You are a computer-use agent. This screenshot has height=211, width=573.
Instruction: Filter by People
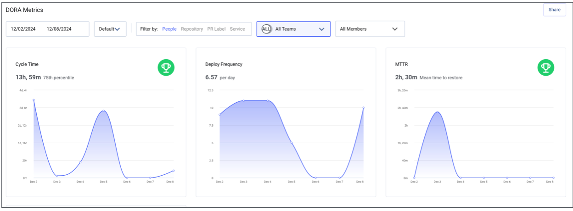pos(169,29)
